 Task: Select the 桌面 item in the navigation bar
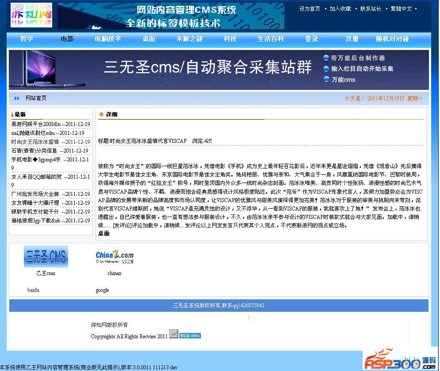tap(149, 39)
